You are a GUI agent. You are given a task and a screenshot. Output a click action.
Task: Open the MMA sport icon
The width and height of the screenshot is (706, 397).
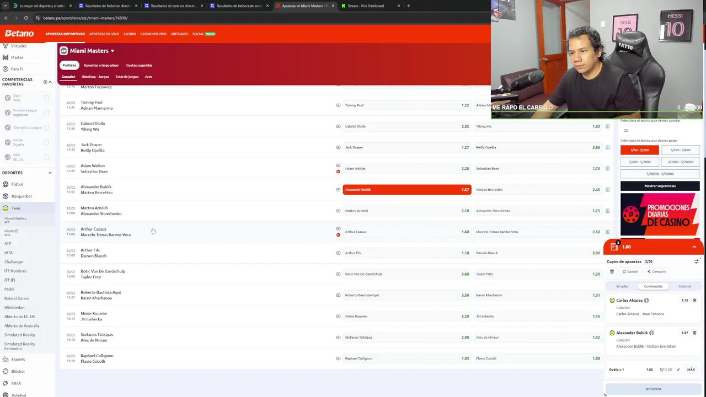pos(6,383)
